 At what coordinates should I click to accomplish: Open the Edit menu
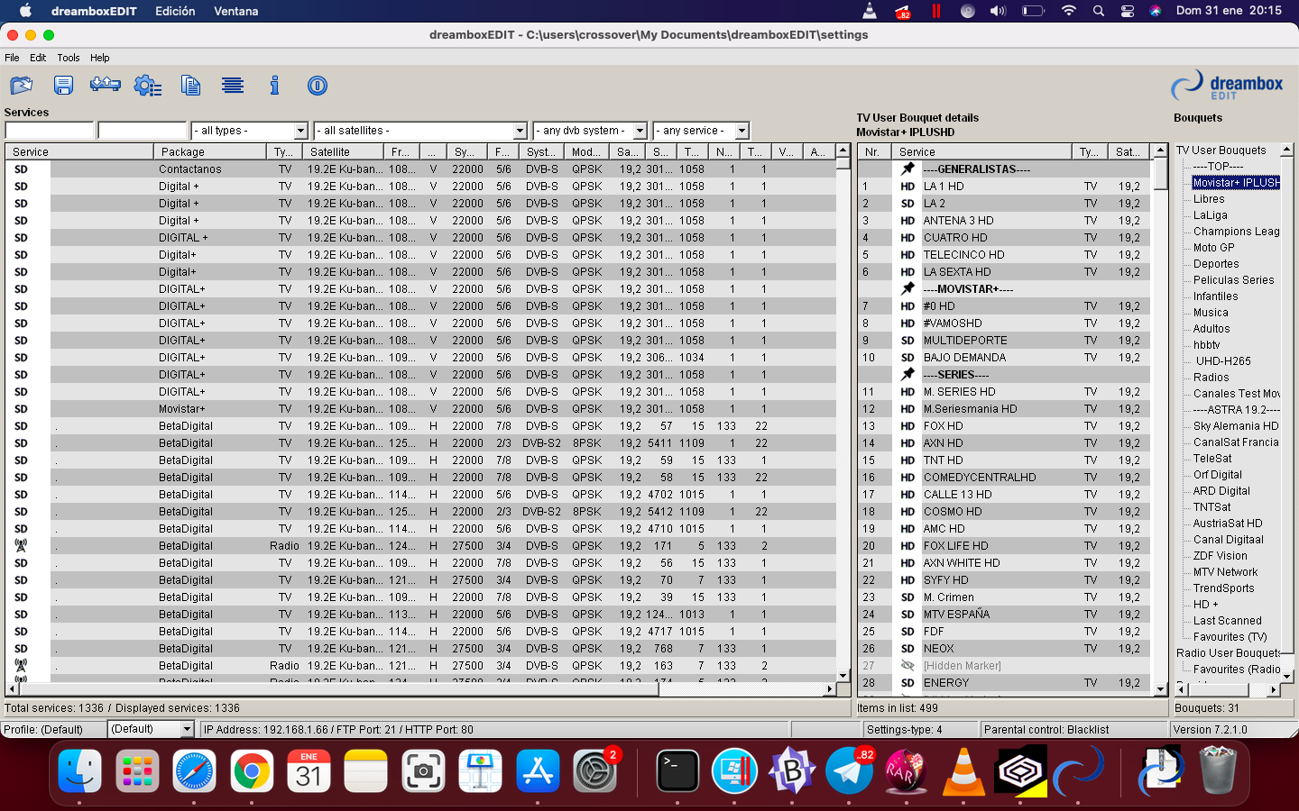(x=38, y=58)
